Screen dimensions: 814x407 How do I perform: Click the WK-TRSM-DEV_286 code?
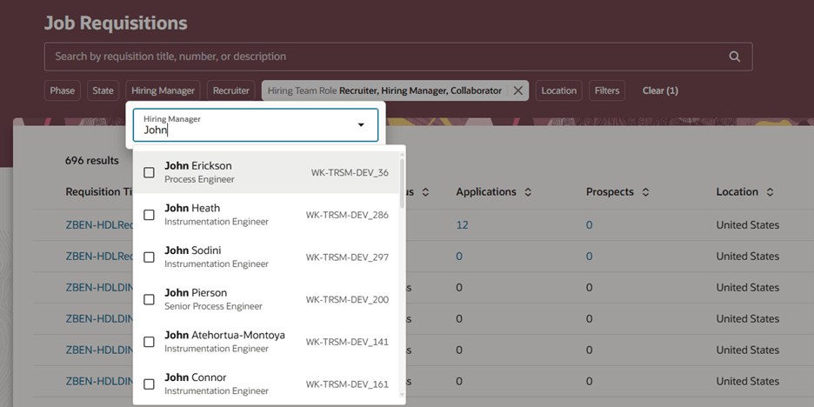click(x=347, y=215)
